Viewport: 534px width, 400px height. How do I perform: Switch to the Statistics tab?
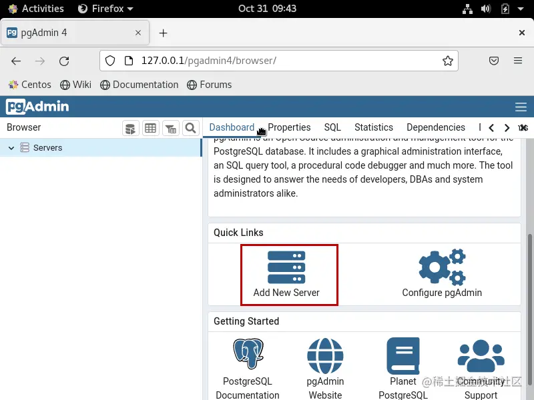click(374, 127)
